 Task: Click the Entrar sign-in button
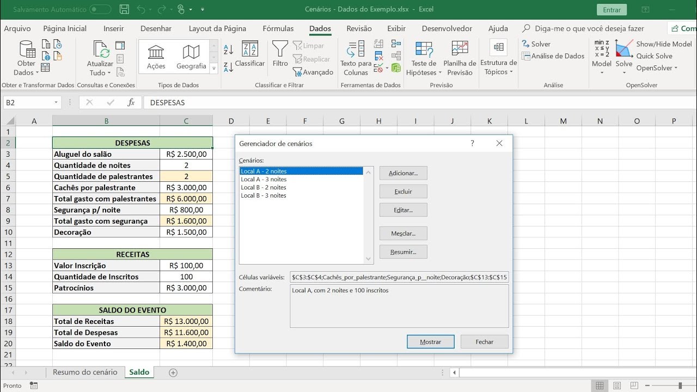coord(612,10)
